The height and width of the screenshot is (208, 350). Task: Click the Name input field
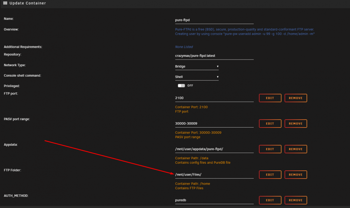[214, 20]
